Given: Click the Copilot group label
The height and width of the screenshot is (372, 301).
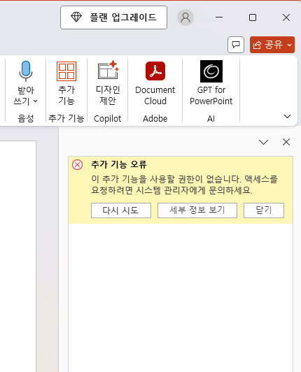Looking at the screenshot, I should point(107,118).
